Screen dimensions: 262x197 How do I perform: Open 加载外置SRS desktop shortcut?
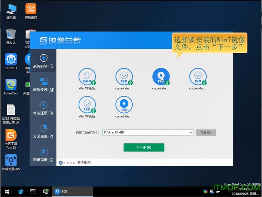pos(11,162)
